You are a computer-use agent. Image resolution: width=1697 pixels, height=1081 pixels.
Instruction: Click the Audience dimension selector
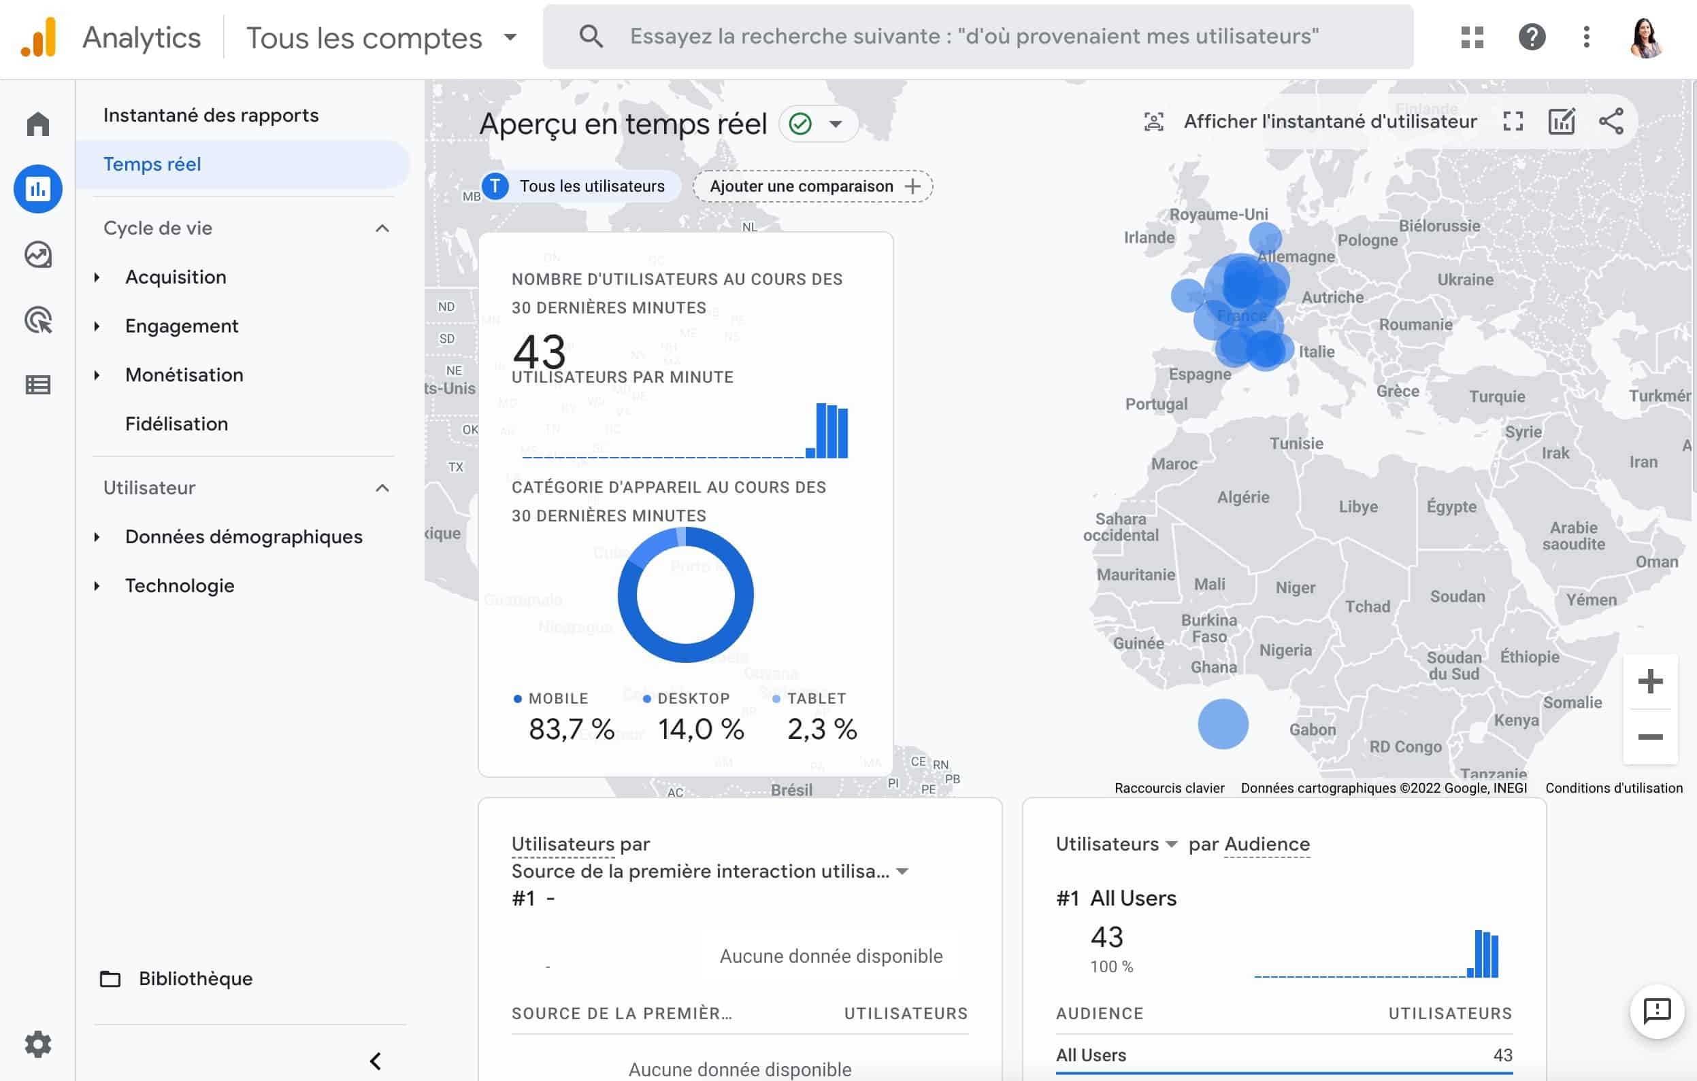(x=1266, y=844)
